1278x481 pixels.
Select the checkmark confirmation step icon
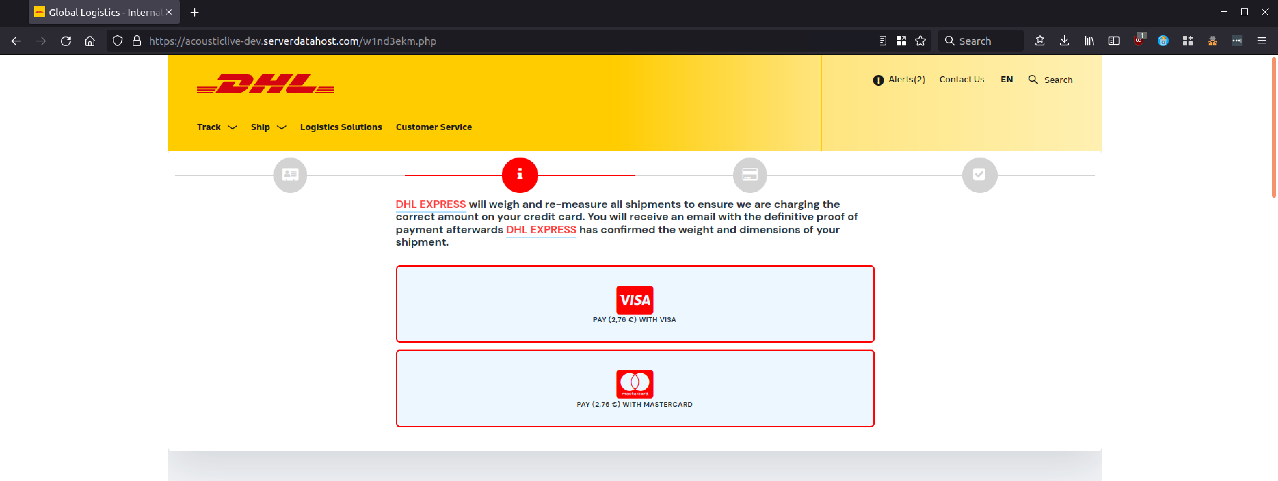[979, 175]
